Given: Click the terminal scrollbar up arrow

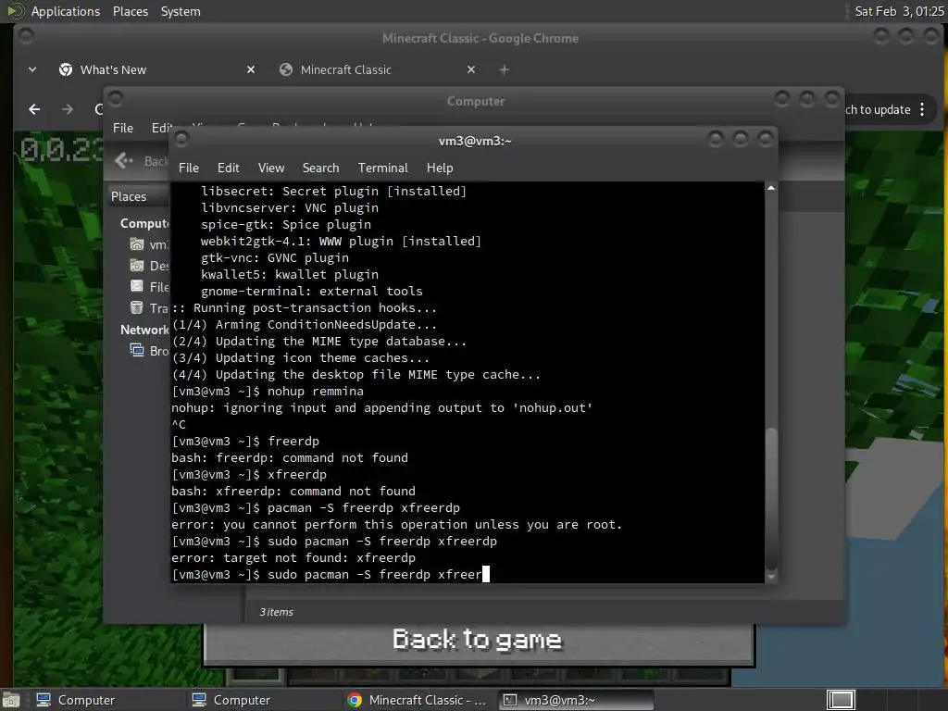Looking at the screenshot, I should click(x=771, y=189).
